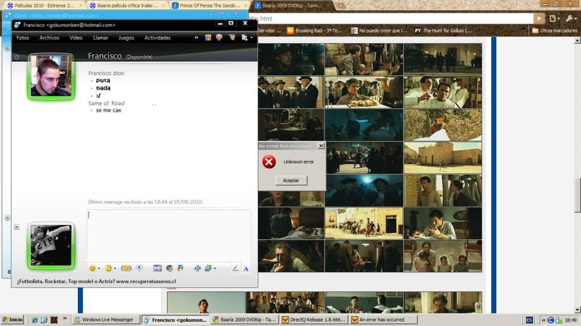Switch to handwriting pen input mode
Screen dimensions: 581x326
tap(235, 268)
